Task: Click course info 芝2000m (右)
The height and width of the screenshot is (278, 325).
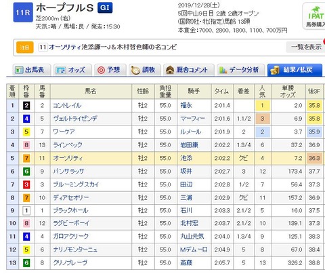Action: click(53, 18)
